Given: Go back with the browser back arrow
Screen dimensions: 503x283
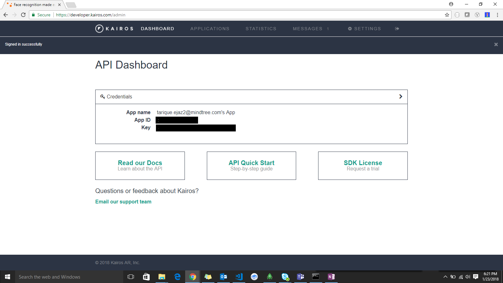Looking at the screenshot, I should 6,15.
